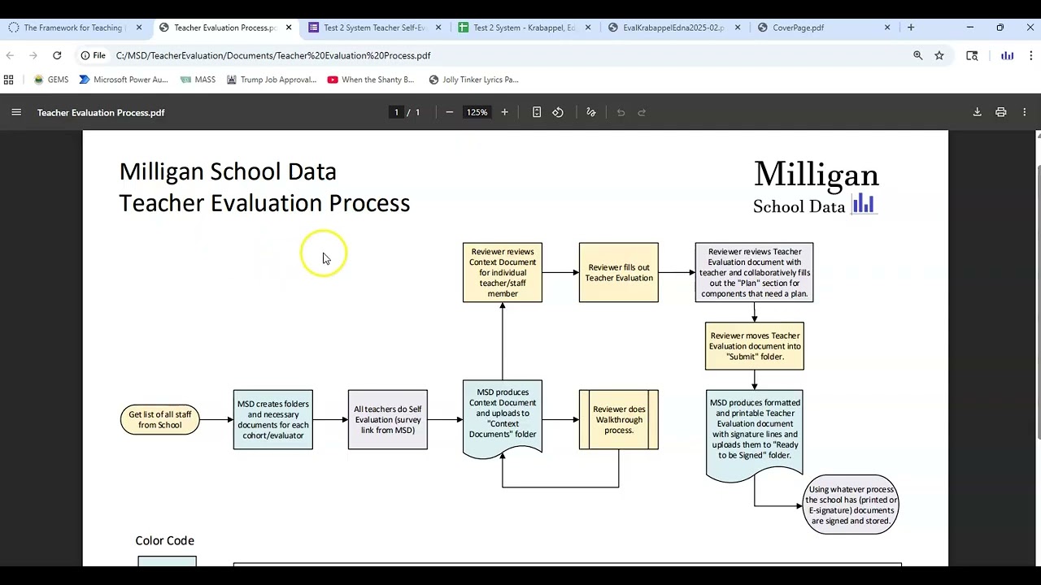Click 'Teacher Evaluation Process.pdf' toolbar title

point(101,112)
